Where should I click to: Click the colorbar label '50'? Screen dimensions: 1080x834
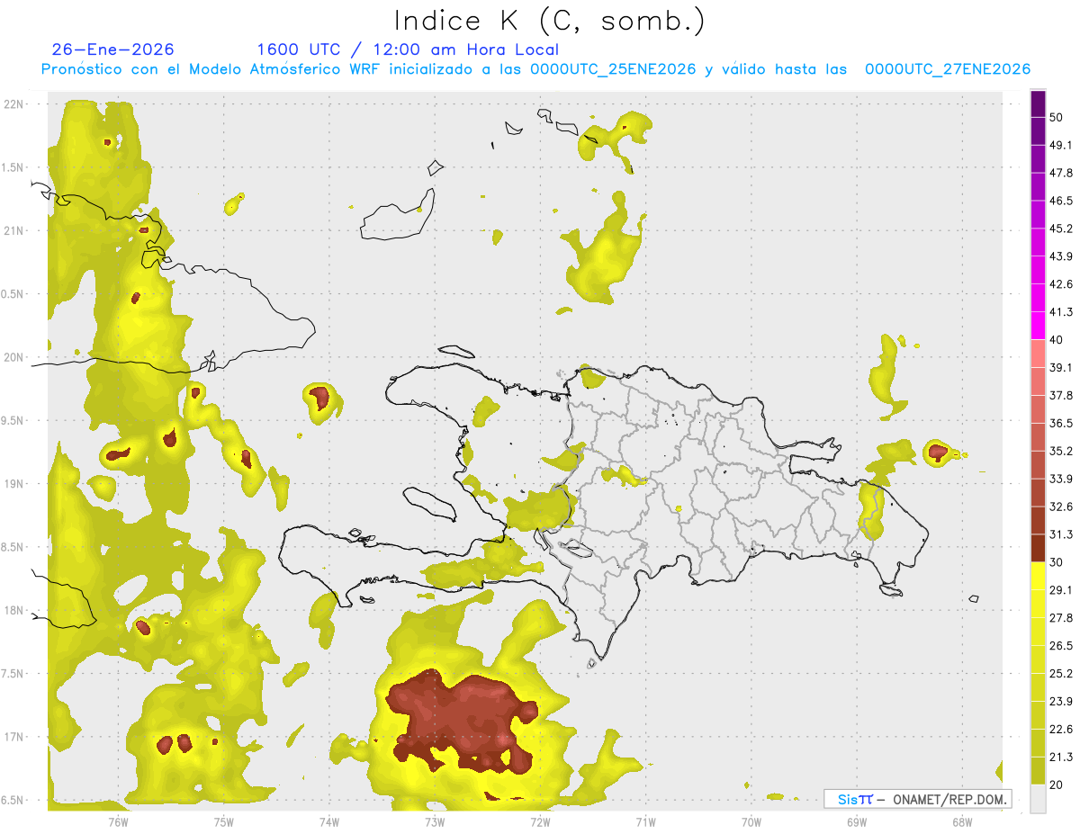coord(1057,117)
